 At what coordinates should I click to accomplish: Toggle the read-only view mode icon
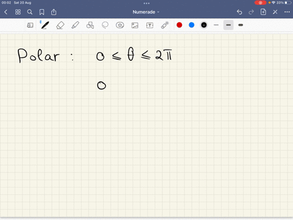30,25
